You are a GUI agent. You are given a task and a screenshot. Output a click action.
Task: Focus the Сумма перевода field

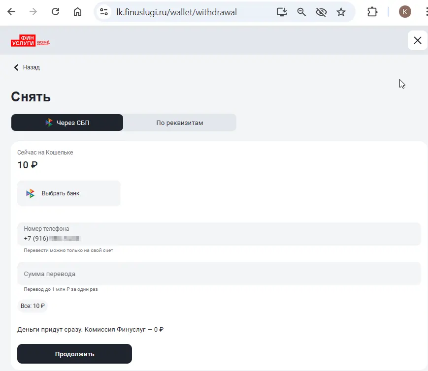click(x=219, y=274)
